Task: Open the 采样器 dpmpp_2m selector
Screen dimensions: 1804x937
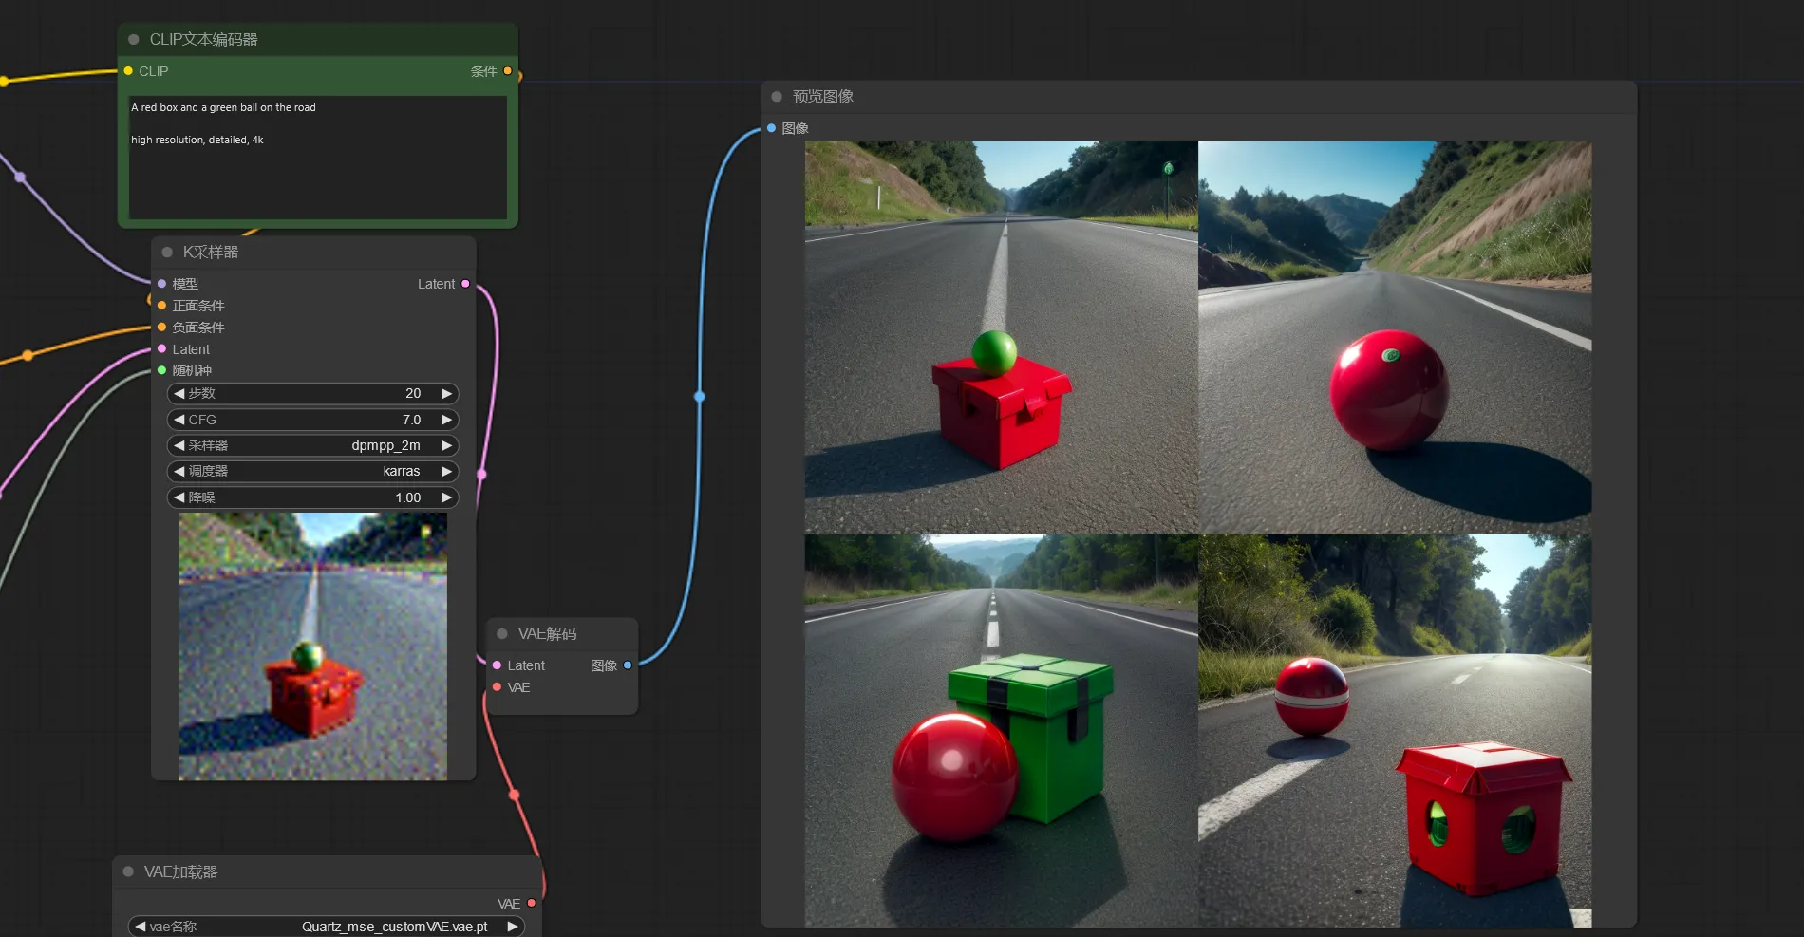Action: pos(313,445)
